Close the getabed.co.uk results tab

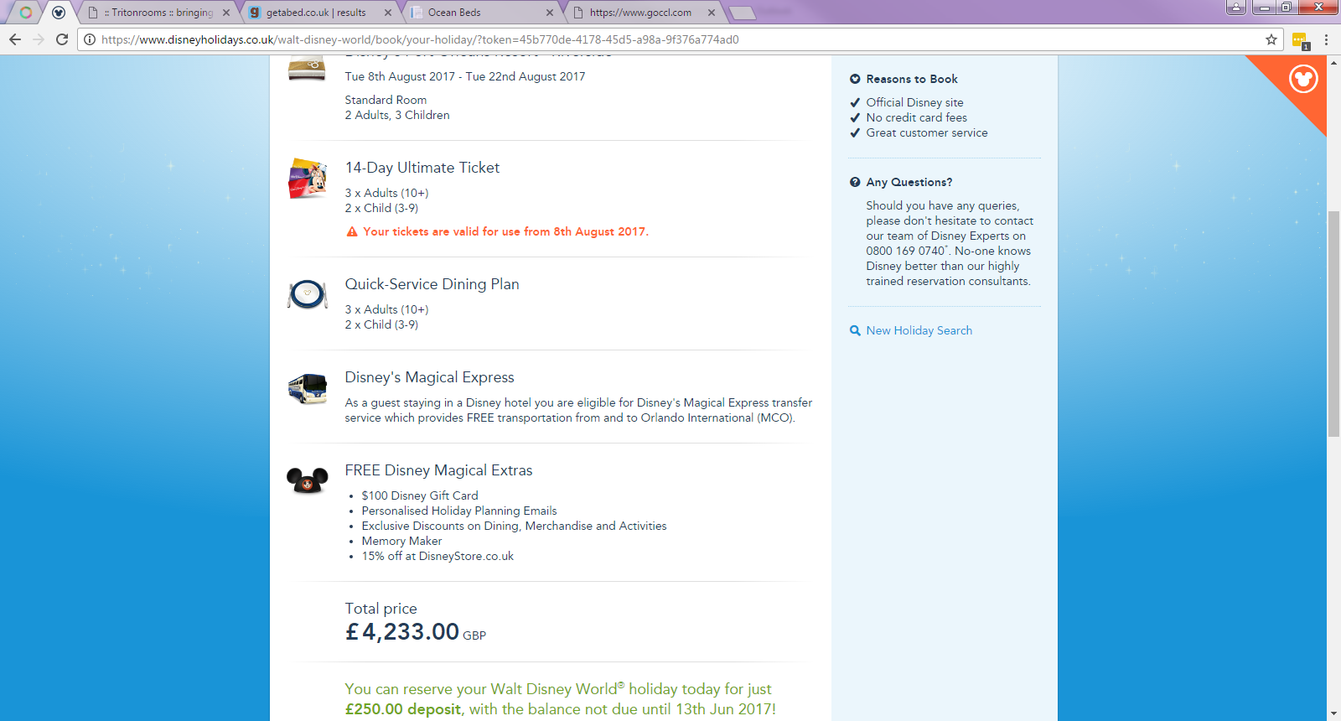pos(388,13)
